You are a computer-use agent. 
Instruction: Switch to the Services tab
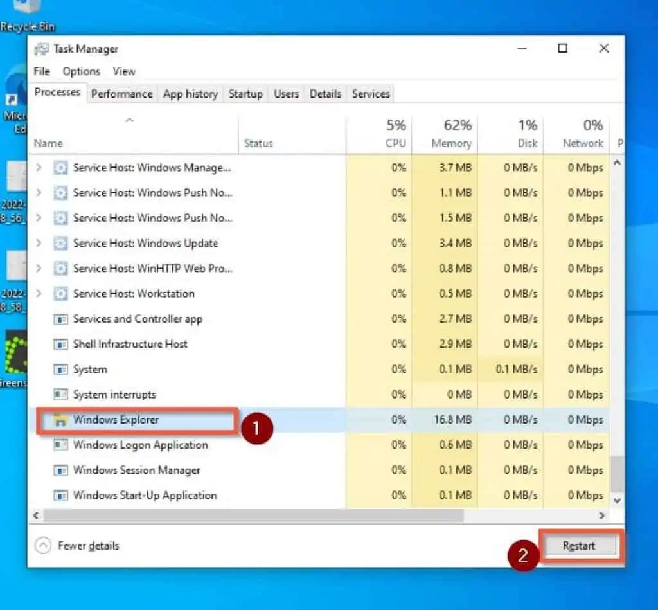click(x=370, y=94)
